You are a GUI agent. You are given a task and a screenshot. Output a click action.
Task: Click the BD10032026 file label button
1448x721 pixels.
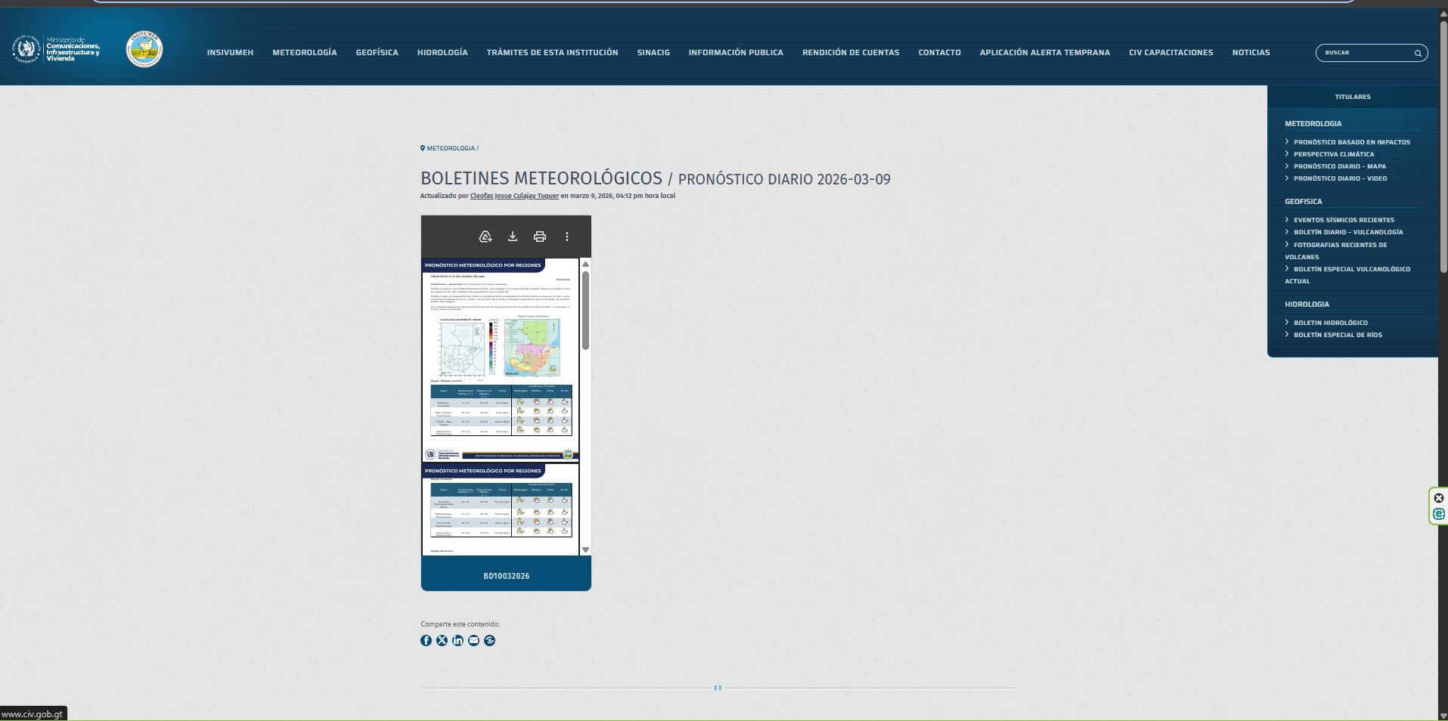click(x=506, y=576)
